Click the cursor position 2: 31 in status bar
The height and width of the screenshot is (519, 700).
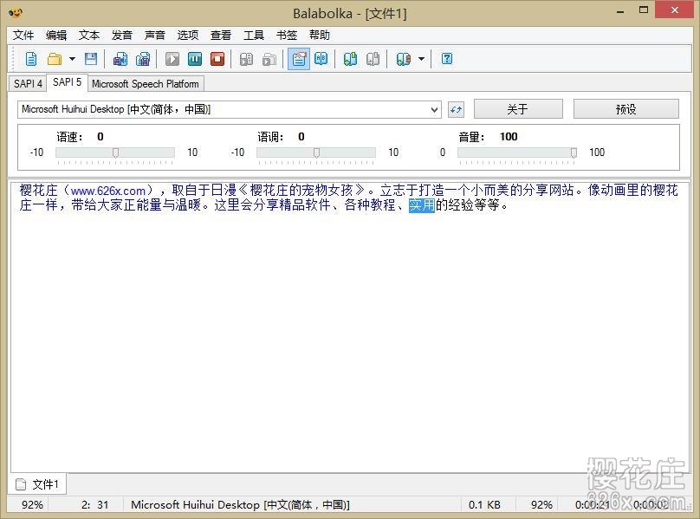pyautogui.click(x=94, y=505)
